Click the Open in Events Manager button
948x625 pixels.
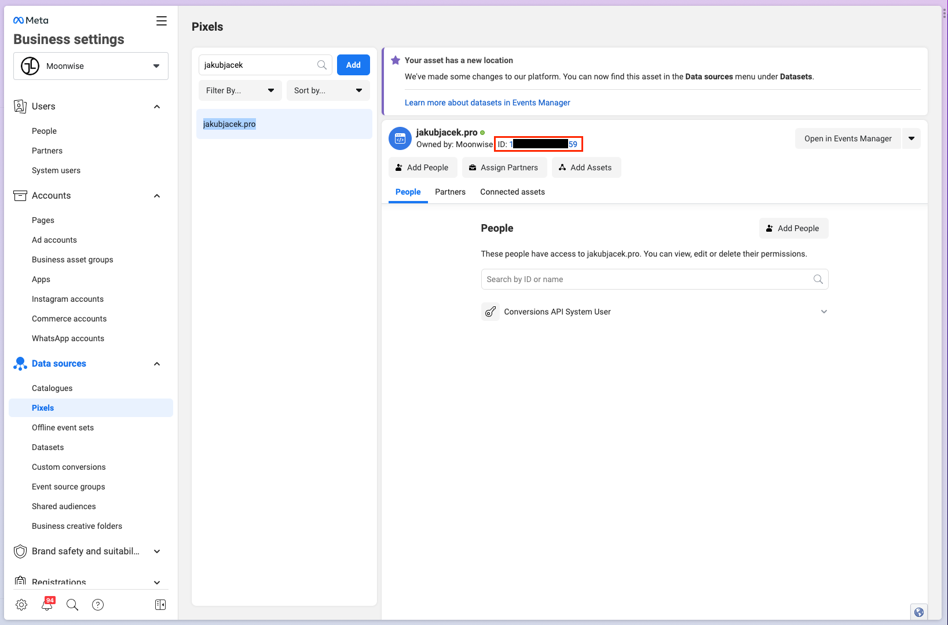[x=847, y=138]
